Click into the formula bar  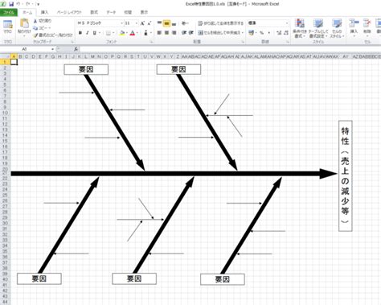tap(230, 49)
